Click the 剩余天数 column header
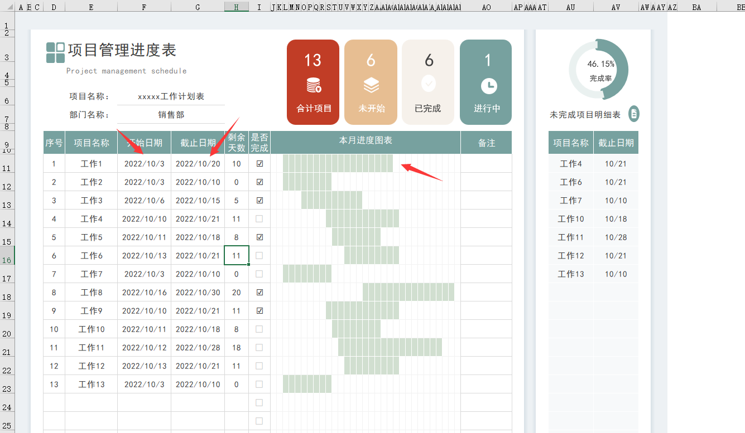The height and width of the screenshot is (433, 745). [237, 143]
